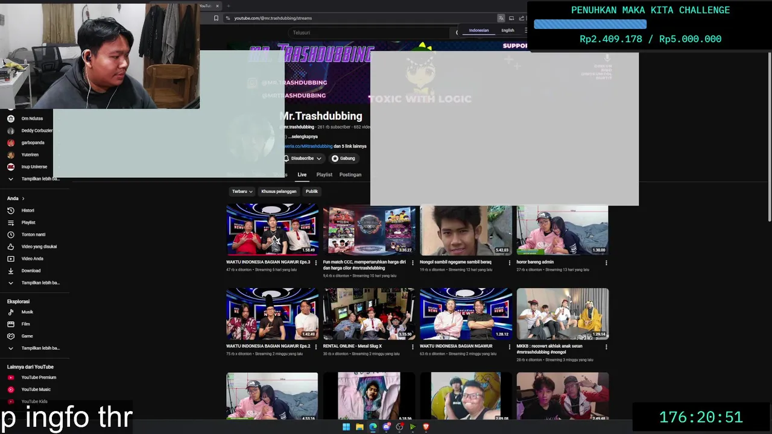
Task: Play the Fun match CCC thumbnail
Action: [x=369, y=230]
